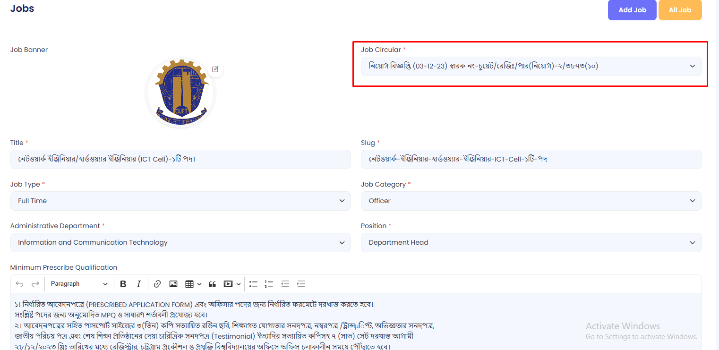Click the undo arrow in the editor toolbar
This screenshot has width=719, height=350.
(19, 284)
